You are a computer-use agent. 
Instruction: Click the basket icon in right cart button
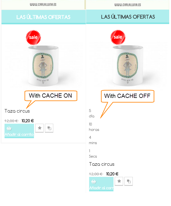(x=94, y=181)
